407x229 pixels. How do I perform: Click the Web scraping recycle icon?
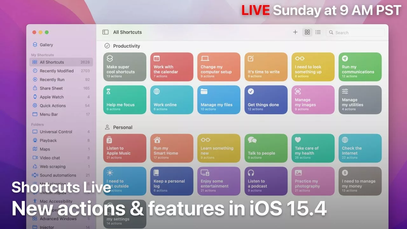coord(35,166)
